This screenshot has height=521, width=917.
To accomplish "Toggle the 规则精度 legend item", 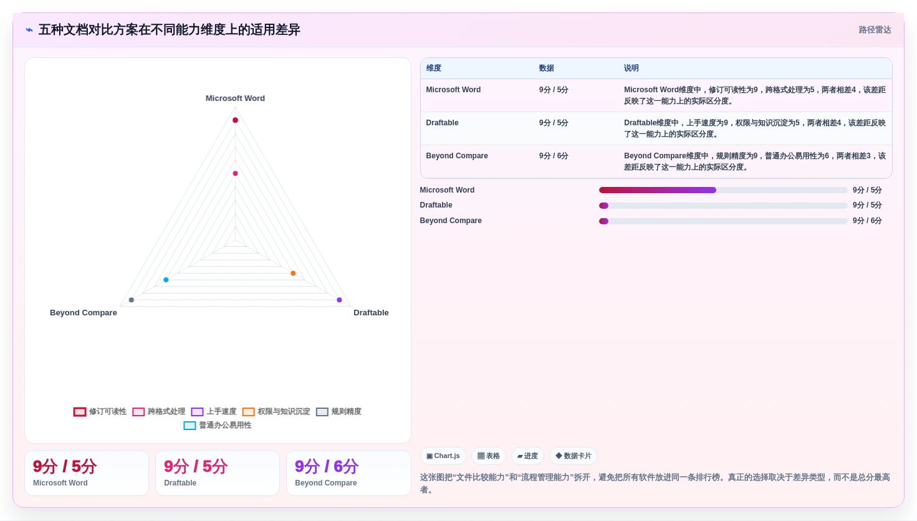I will click(x=338, y=411).
